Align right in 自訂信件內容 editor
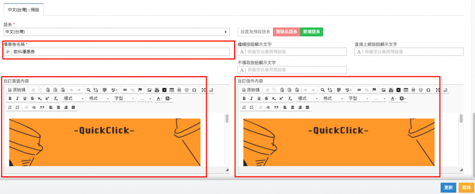The image size is (475, 194). click(x=300, y=107)
